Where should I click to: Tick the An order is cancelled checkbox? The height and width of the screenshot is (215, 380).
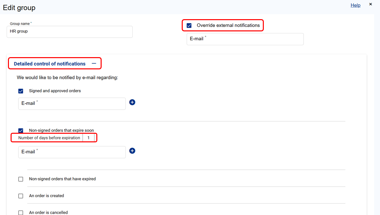tap(21, 213)
